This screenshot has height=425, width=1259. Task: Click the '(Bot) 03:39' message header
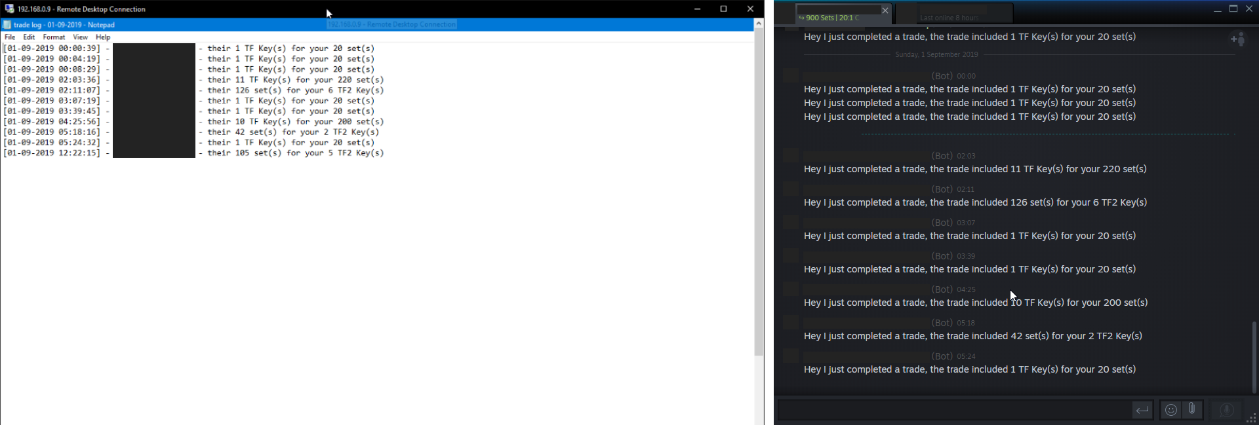953,256
